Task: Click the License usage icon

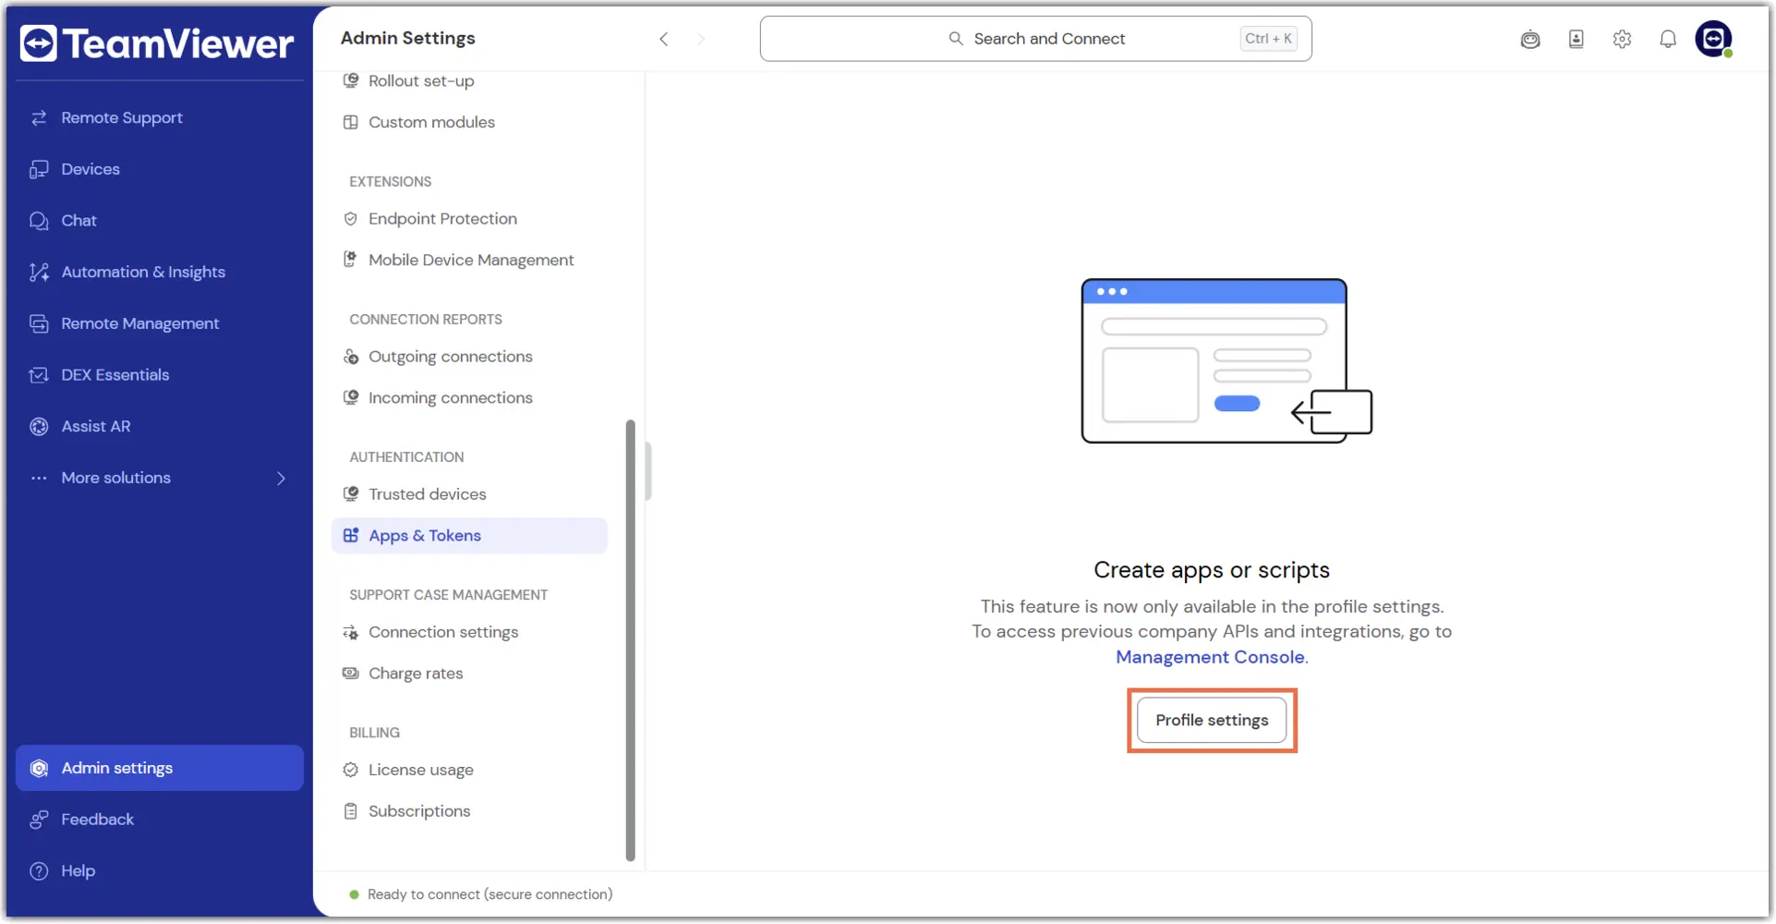Action: [x=351, y=770]
